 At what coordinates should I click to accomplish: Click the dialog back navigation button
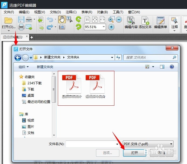(18, 58)
